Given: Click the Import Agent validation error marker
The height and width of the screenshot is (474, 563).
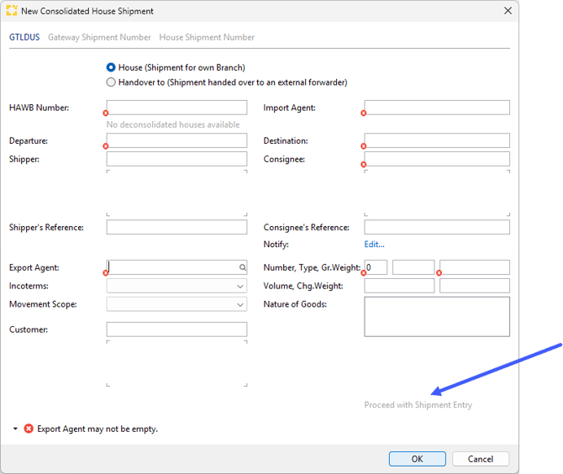Looking at the screenshot, I should 363,113.
